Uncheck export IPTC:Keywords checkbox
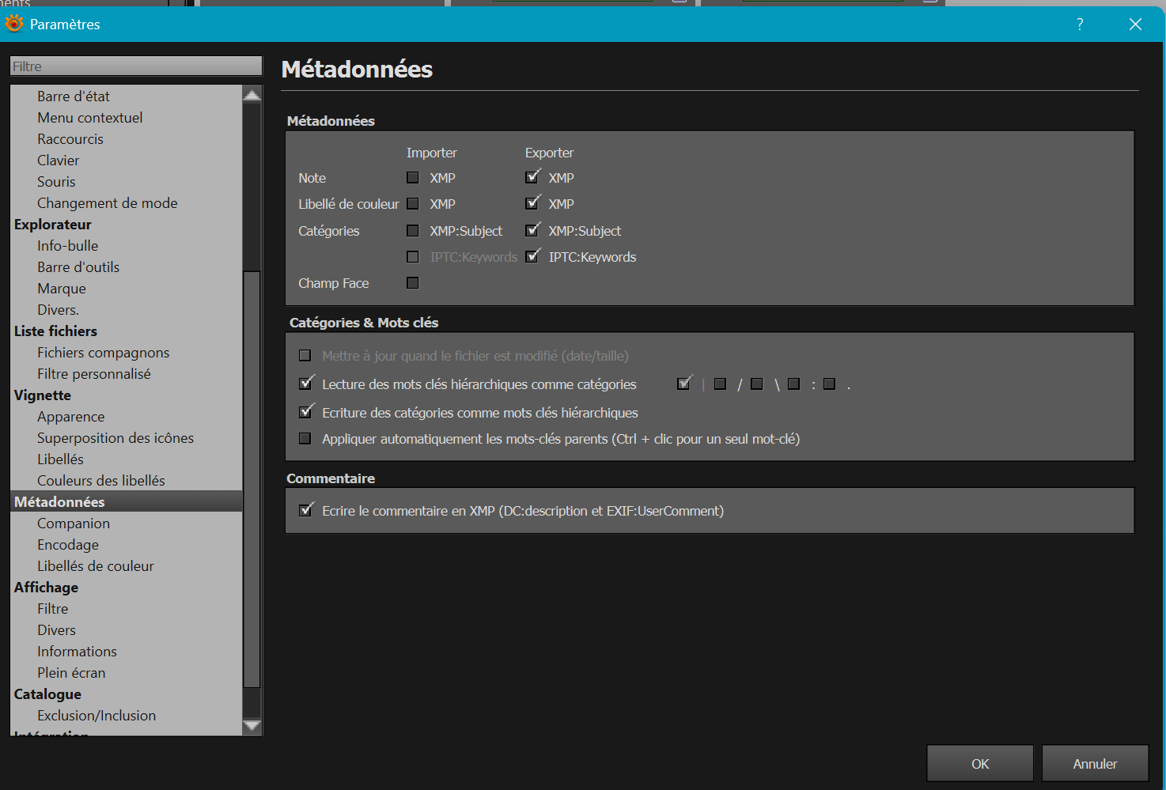Viewport: 1166px width, 790px height. [x=532, y=257]
